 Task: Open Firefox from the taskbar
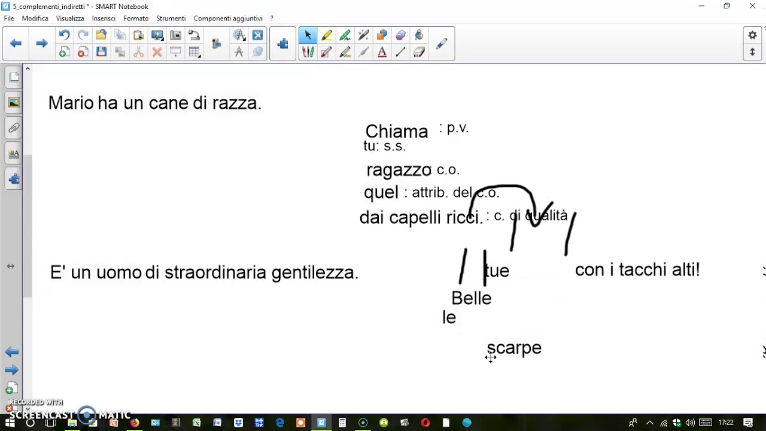[135, 423]
